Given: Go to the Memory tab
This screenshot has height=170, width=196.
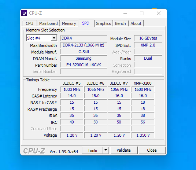Looking at the screenshot, I should click(69, 23).
